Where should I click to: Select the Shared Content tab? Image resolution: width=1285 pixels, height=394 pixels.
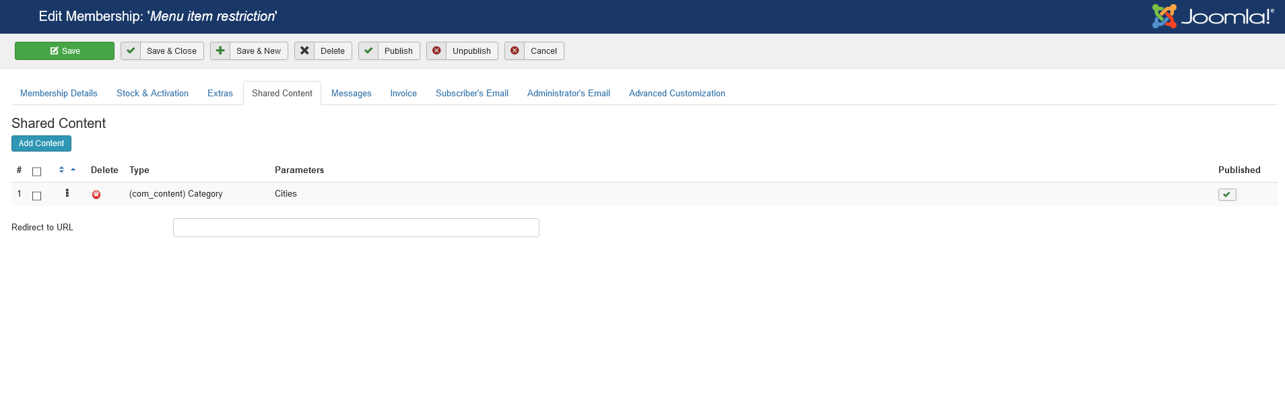tap(282, 94)
